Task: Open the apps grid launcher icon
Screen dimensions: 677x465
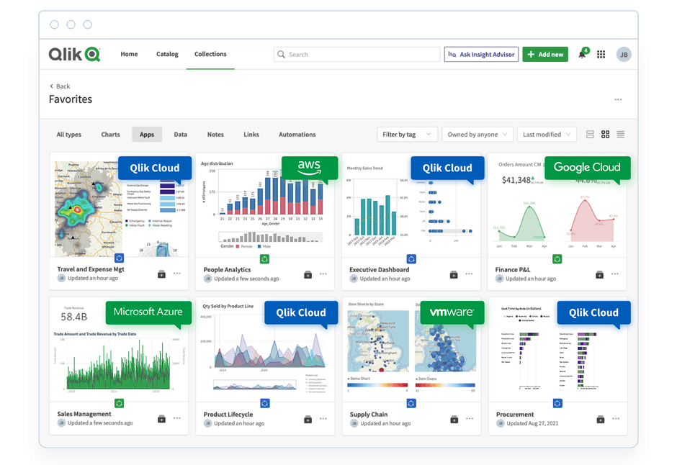Action: coord(601,55)
